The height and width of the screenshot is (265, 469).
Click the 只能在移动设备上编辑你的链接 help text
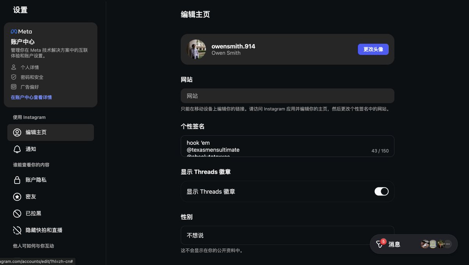coord(285,109)
